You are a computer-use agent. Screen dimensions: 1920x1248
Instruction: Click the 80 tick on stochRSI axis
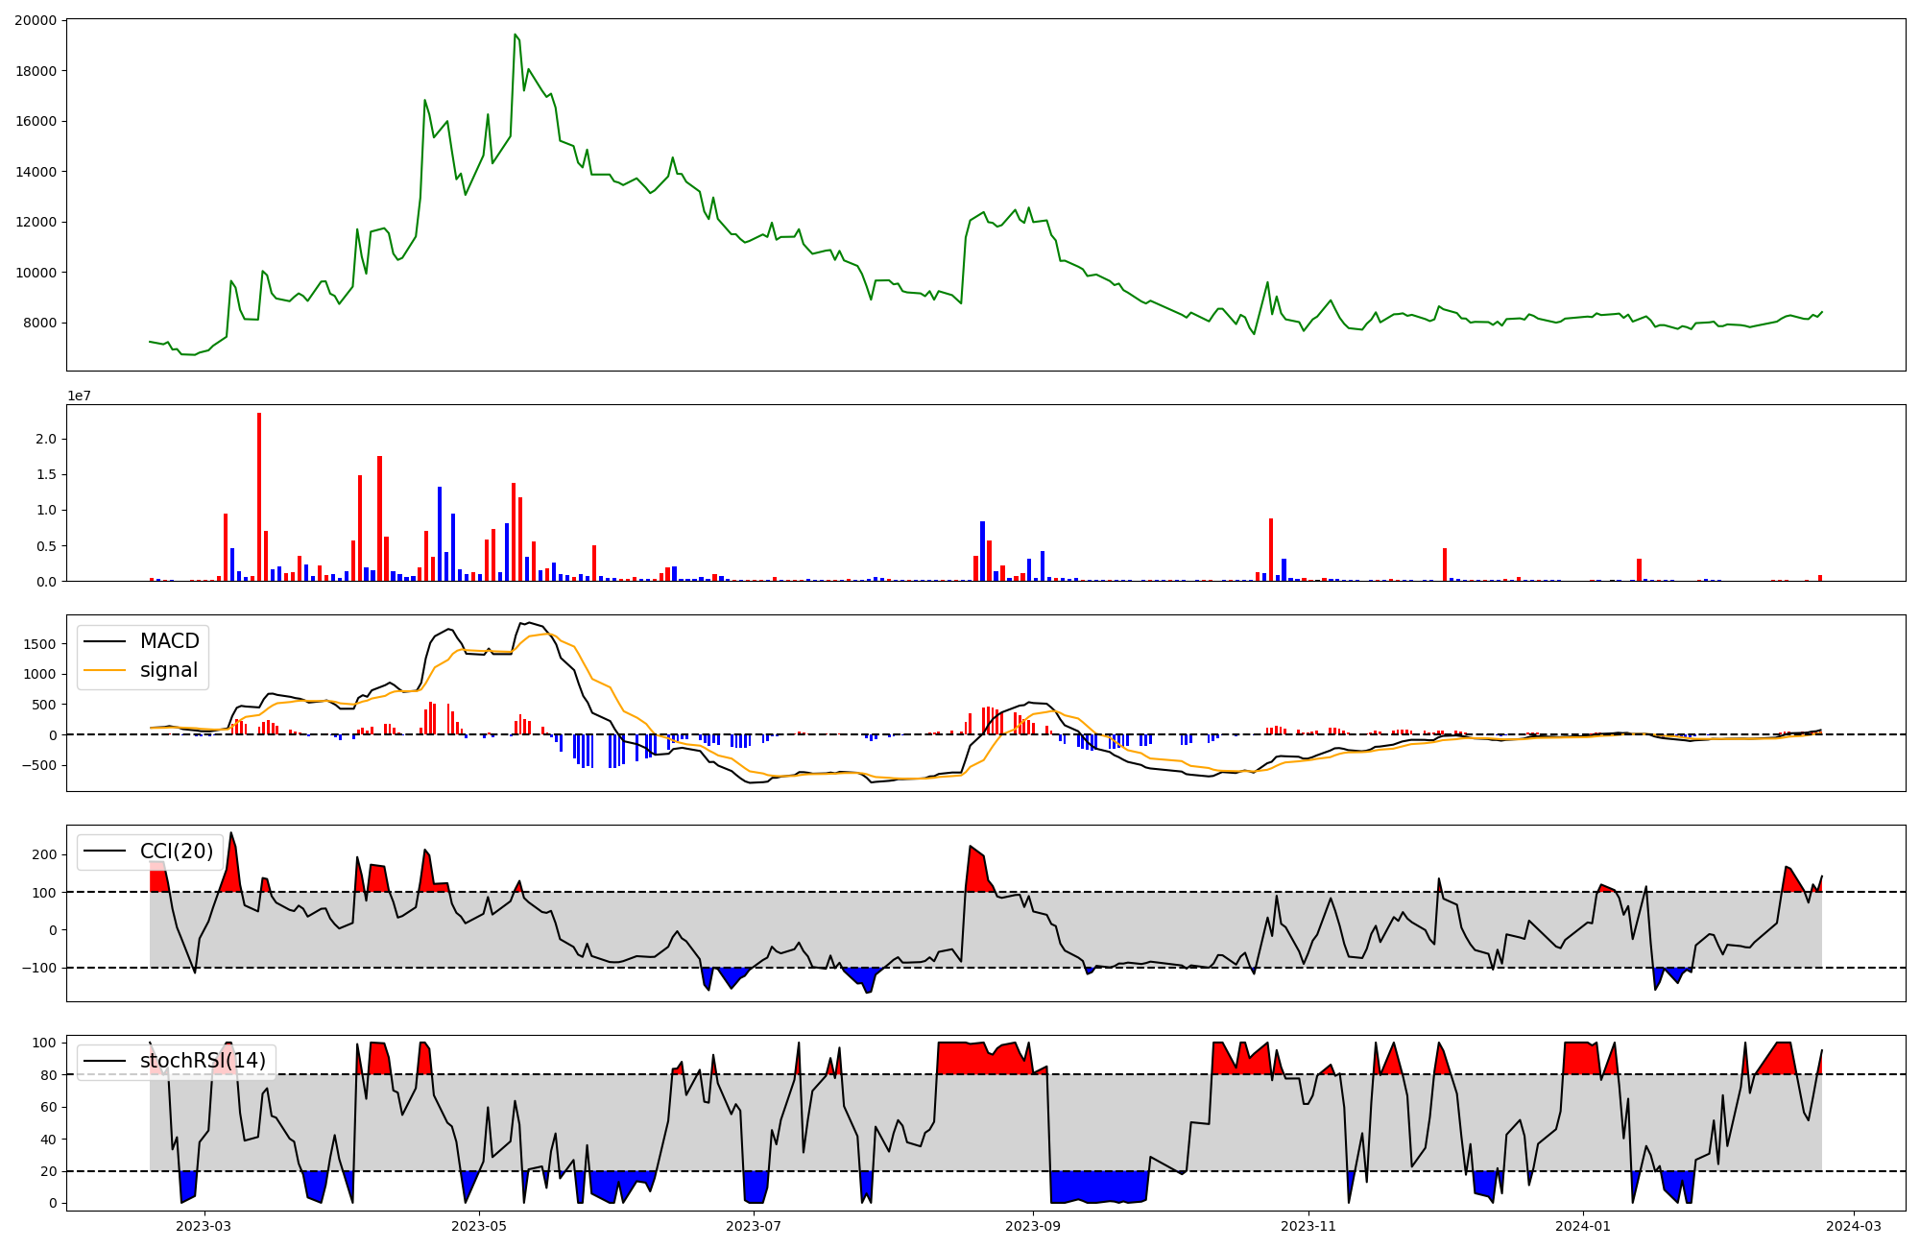point(48,1075)
